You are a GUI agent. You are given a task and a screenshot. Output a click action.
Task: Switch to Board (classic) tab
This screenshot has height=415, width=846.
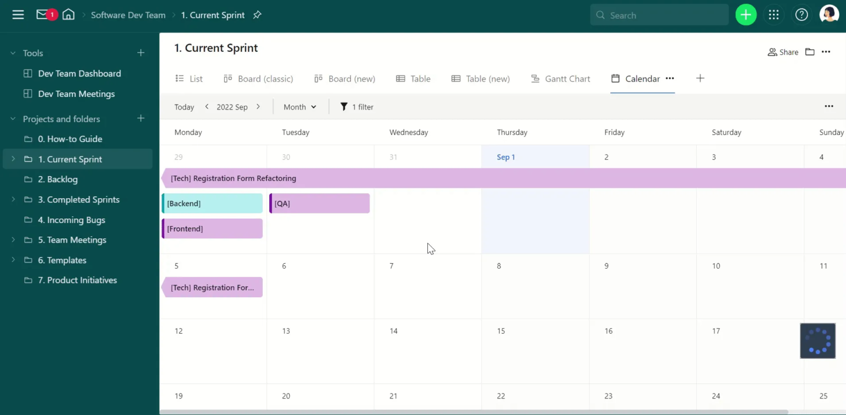tap(258, 79)
